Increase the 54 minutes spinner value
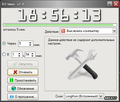Image resolution: width=120 pixels, height=102 pixels. tap(32, 54)
